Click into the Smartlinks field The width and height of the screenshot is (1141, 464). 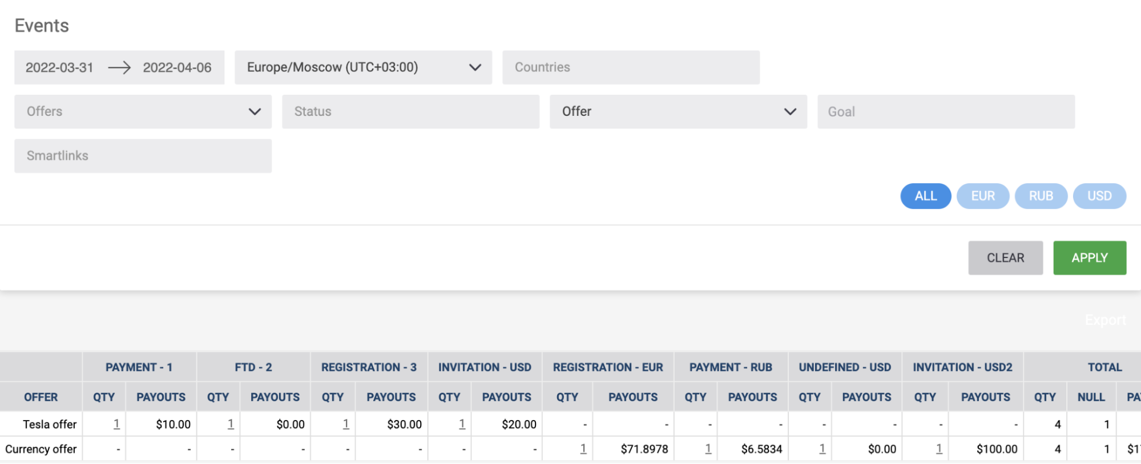[143, 156]
